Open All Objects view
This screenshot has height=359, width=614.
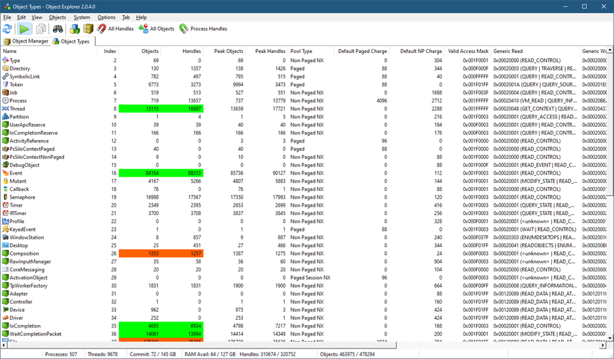[x=157, y=29]
